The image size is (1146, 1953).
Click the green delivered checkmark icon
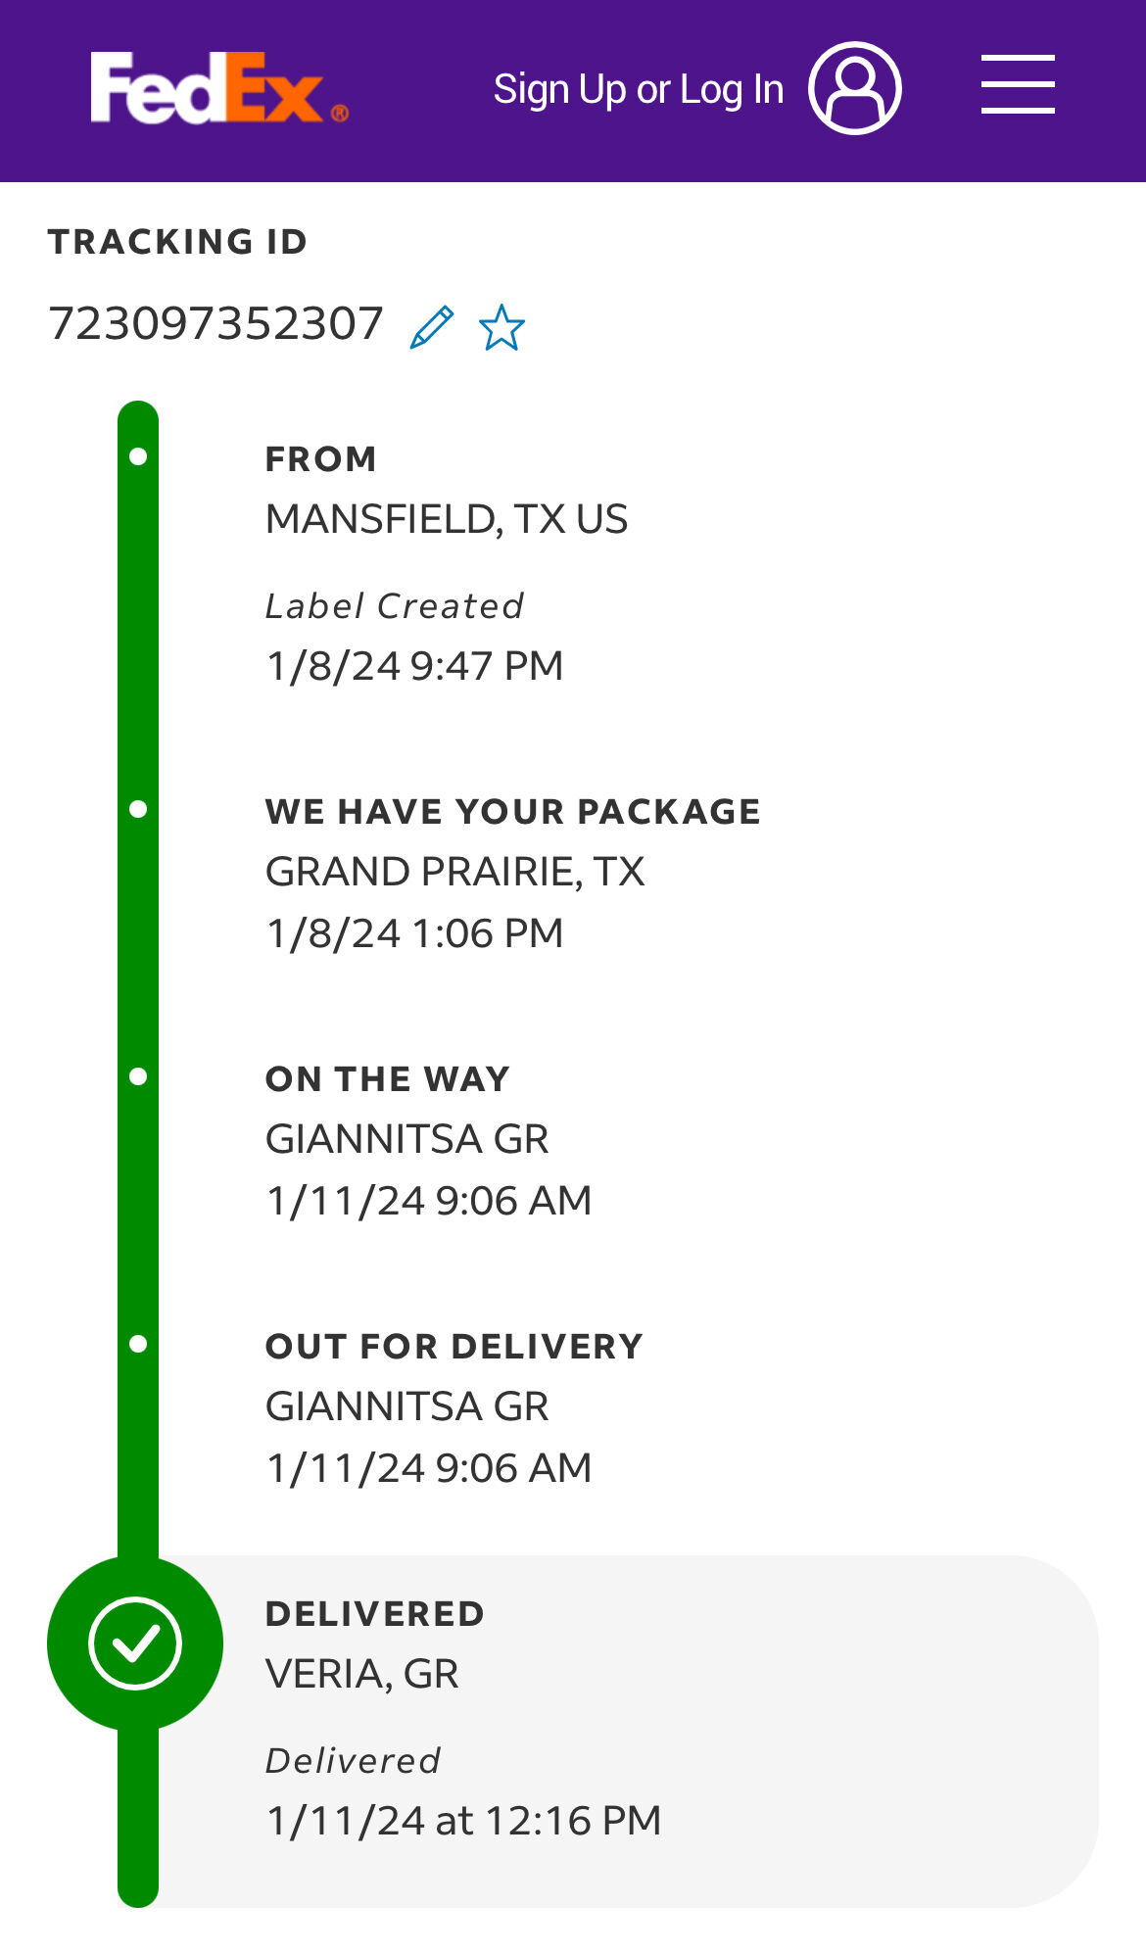point(135,1643)
